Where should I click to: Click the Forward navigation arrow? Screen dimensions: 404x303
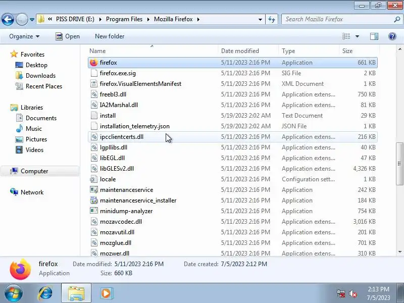pyautogui.click(x=22, y=19)
